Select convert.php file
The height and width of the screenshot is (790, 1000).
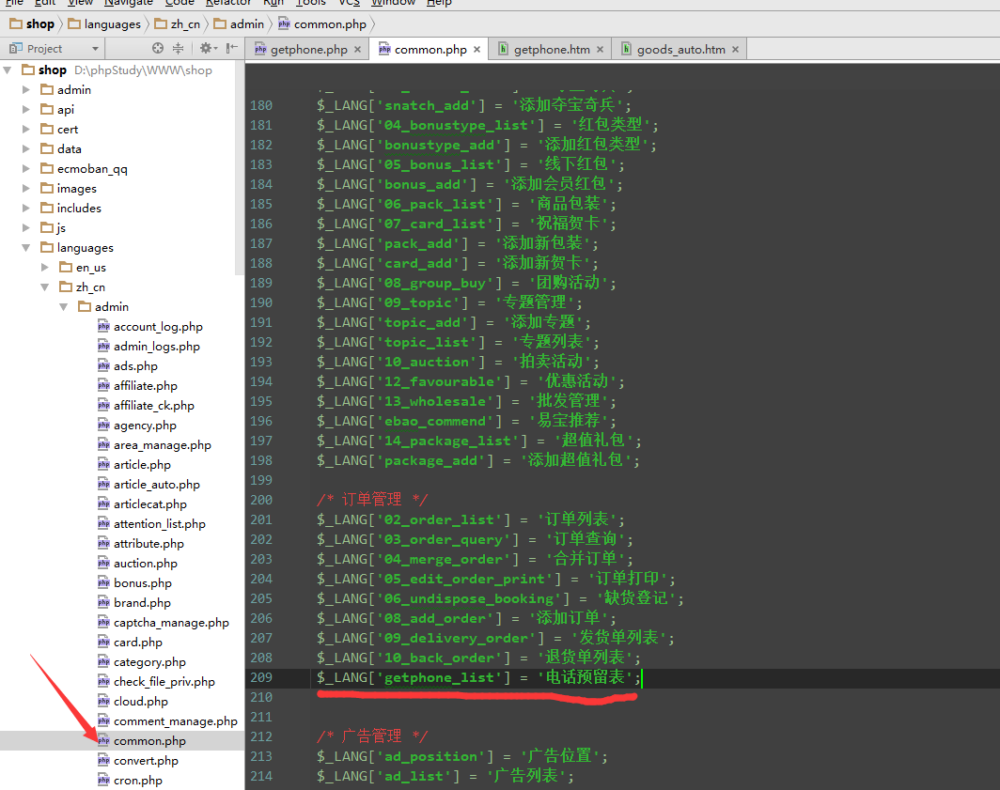146,761
